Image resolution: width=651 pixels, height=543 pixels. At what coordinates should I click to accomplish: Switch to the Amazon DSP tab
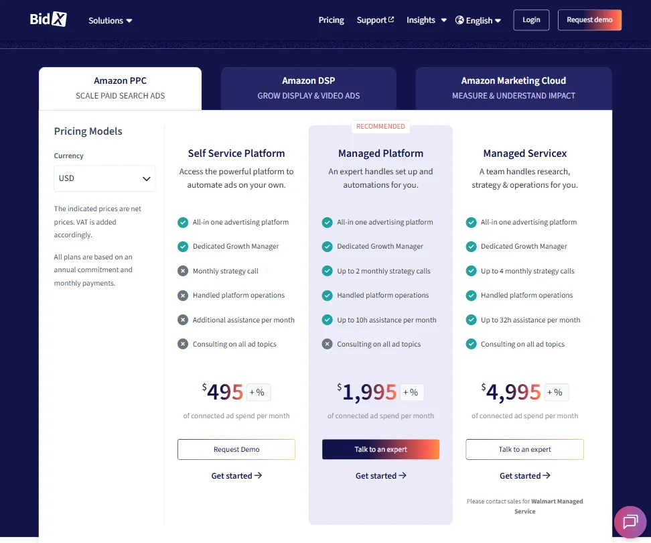(x=309, y=88)
